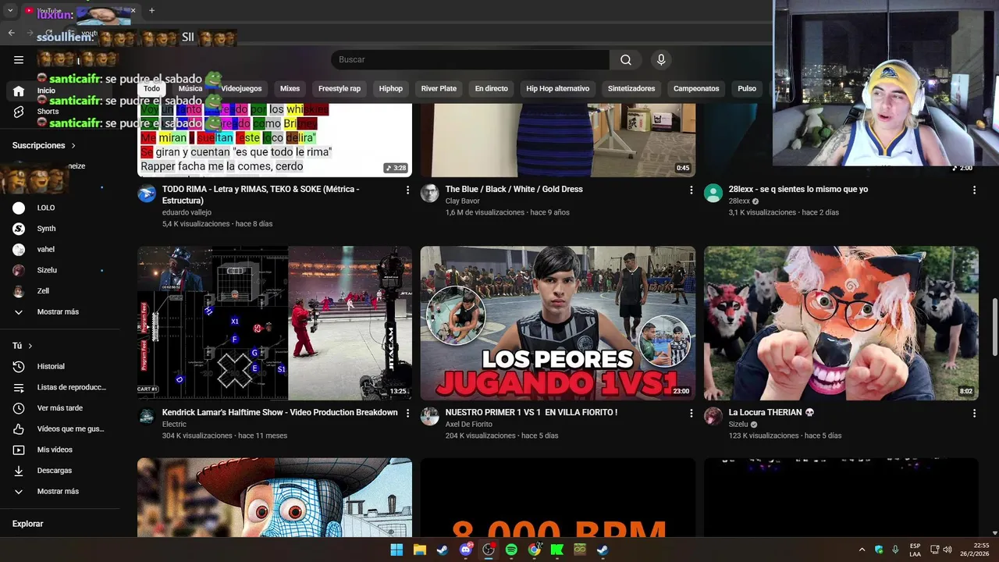Open the Axel De Fiorito channel avatar
999x562 pixels.
point(430,417)
